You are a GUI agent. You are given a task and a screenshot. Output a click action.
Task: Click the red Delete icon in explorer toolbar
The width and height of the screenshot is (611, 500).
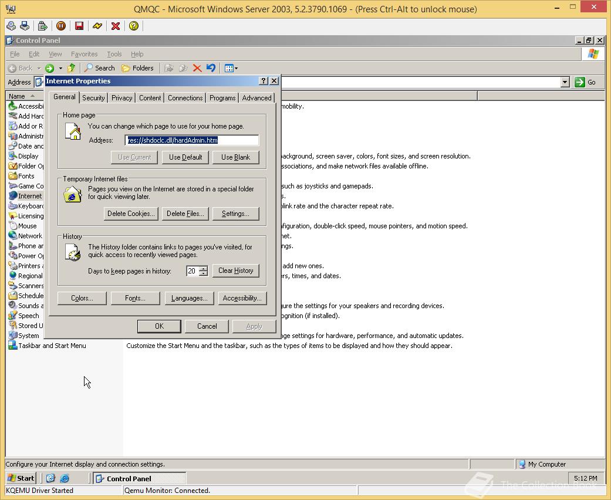pyautogui.click(x=197, y=68)
